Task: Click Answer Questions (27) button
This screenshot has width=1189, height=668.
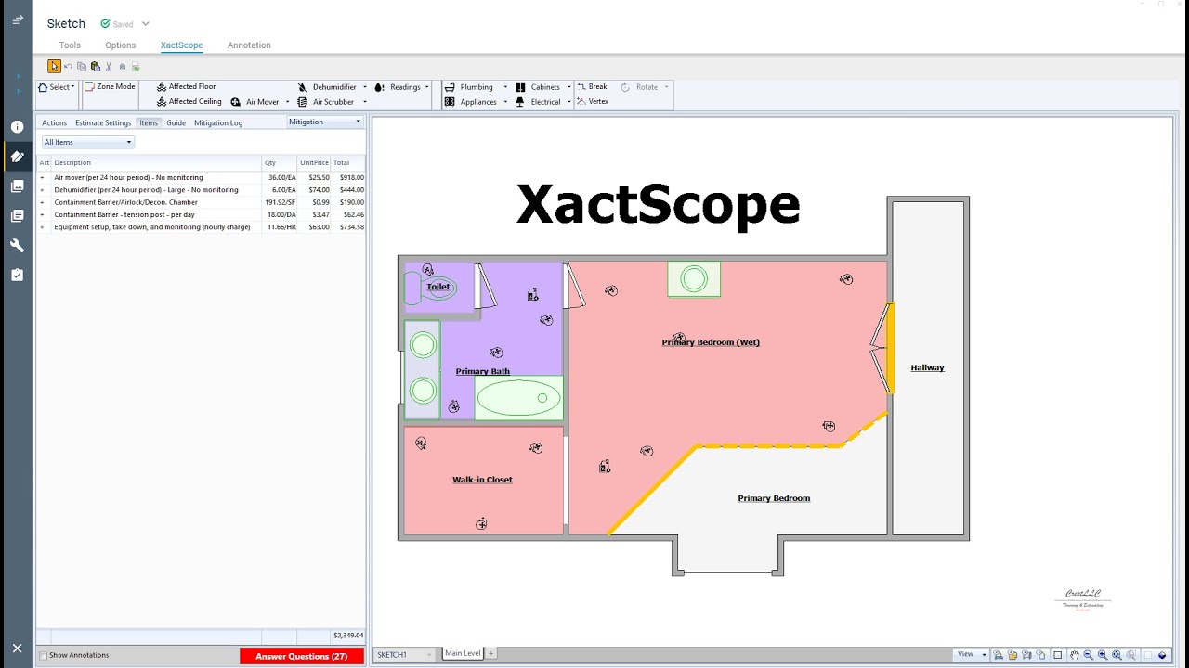Action: 302,656
